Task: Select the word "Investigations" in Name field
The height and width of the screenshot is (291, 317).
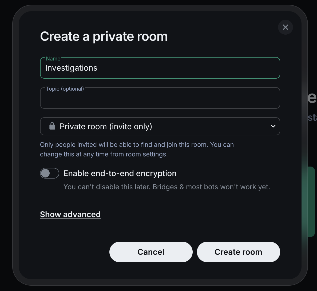Action: (x=71, y=68)
